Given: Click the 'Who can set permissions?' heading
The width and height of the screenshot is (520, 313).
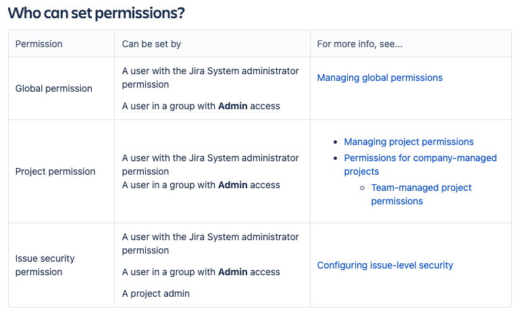Looking at the screenshot, I should (x=96, y=13).
